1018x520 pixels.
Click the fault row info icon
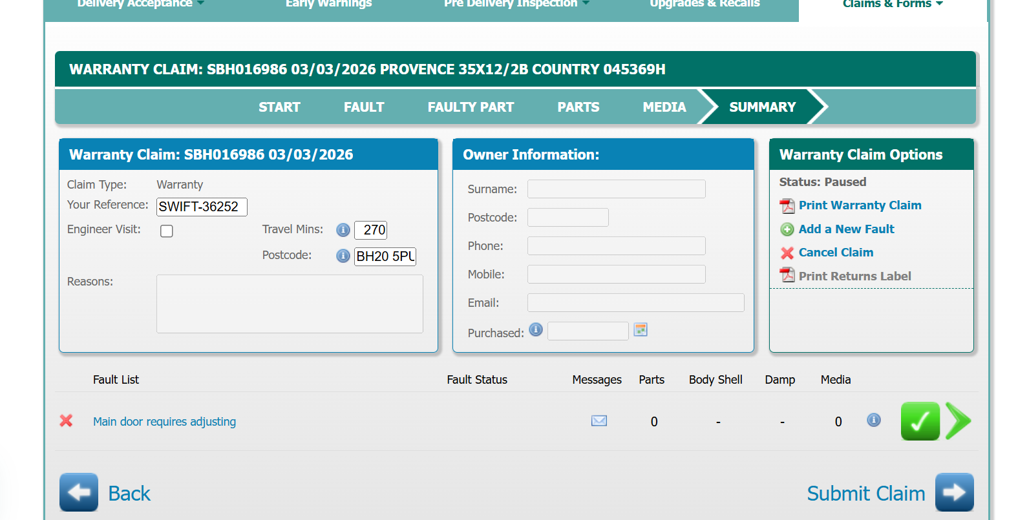click(x=873, y=421)
